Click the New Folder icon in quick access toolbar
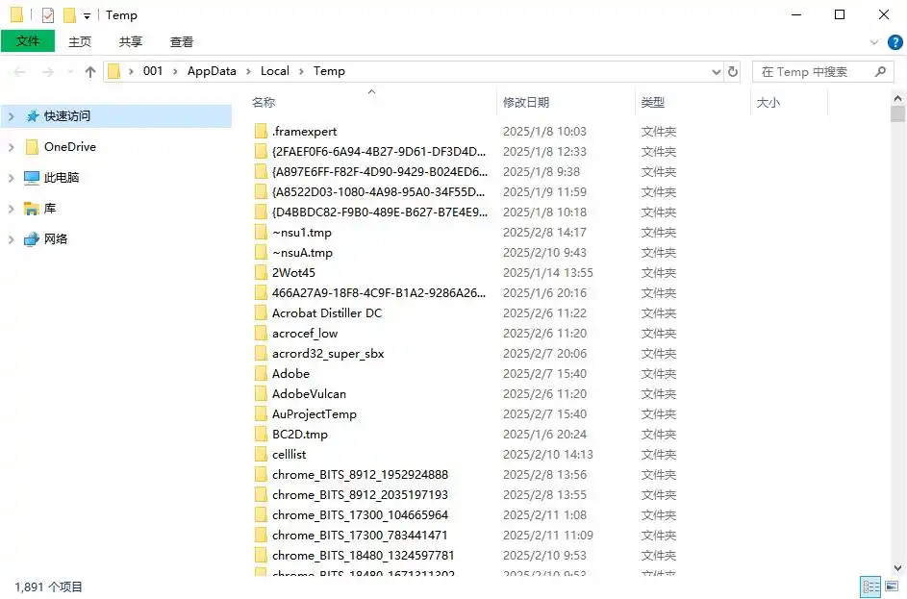907x599 pixels. coord(69,14)
